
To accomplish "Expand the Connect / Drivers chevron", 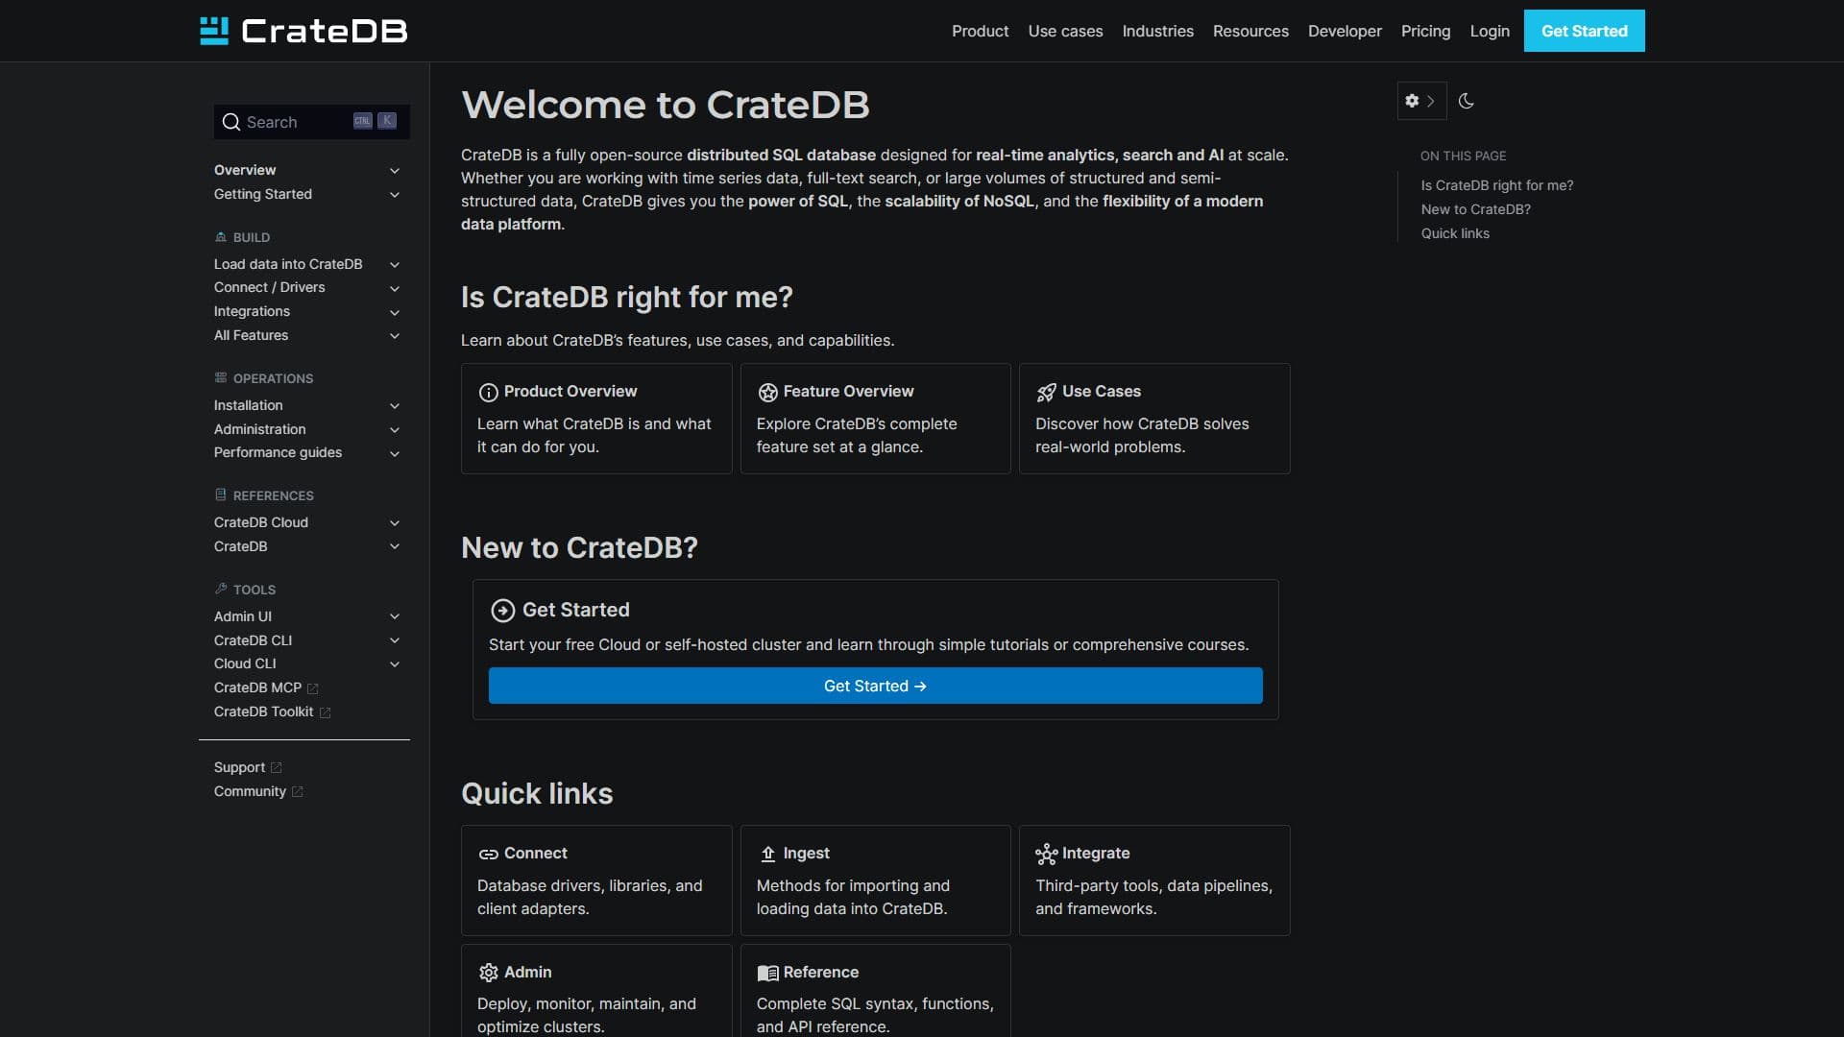I will tap(395, 288).
